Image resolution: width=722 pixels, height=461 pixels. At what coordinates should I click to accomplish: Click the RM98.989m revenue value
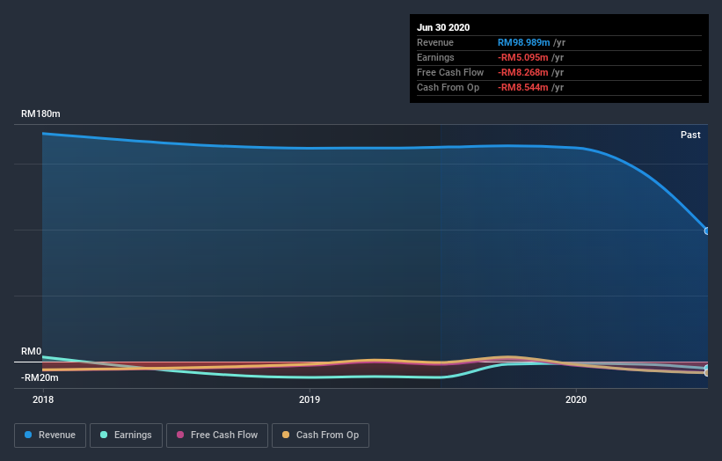[523, 42]
